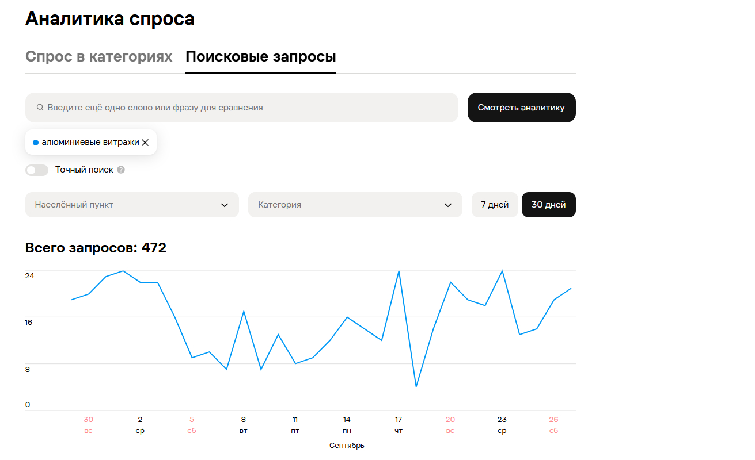The width and height of the screenshot is (755, 460).
Task: Click the help question mark next to Точный поиск
Action: pyautogui.click(x=121, y=170)
